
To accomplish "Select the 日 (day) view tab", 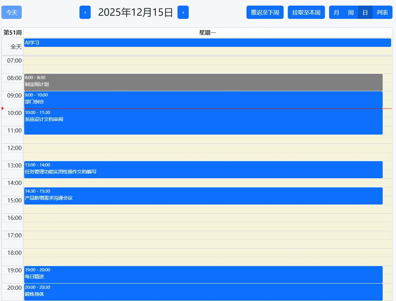I will point(365,12).
